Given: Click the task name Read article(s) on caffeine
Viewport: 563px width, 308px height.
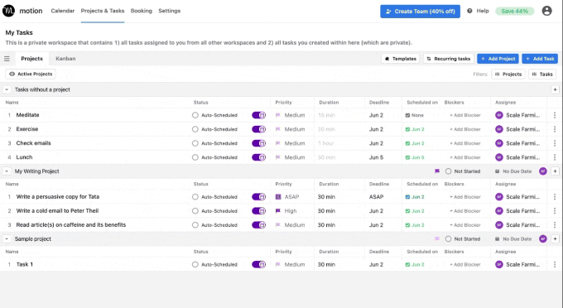Looking at the screenshot, I should click(70, 224).
